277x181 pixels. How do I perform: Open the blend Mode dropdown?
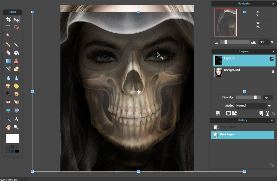[251, 106]
